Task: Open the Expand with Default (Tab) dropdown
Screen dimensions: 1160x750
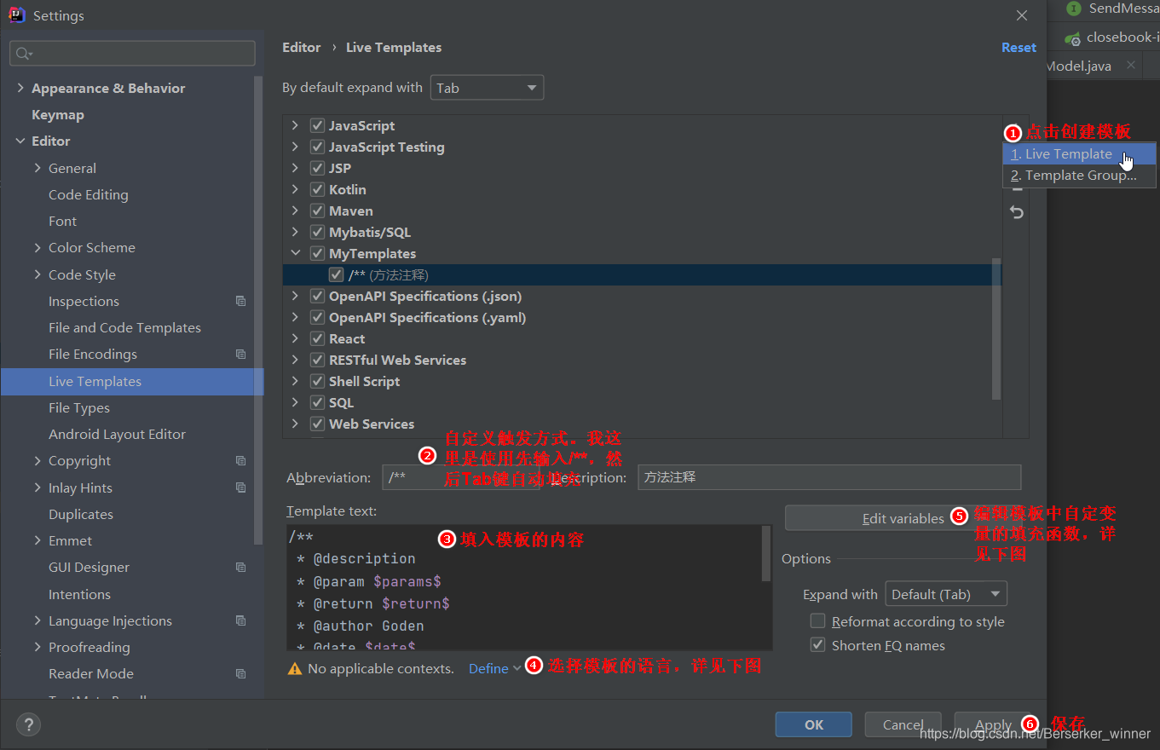Action: click(946, 594)
